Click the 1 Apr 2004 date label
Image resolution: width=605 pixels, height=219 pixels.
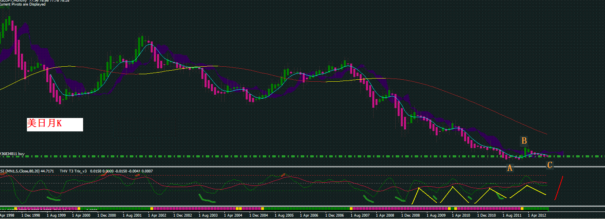233,216
